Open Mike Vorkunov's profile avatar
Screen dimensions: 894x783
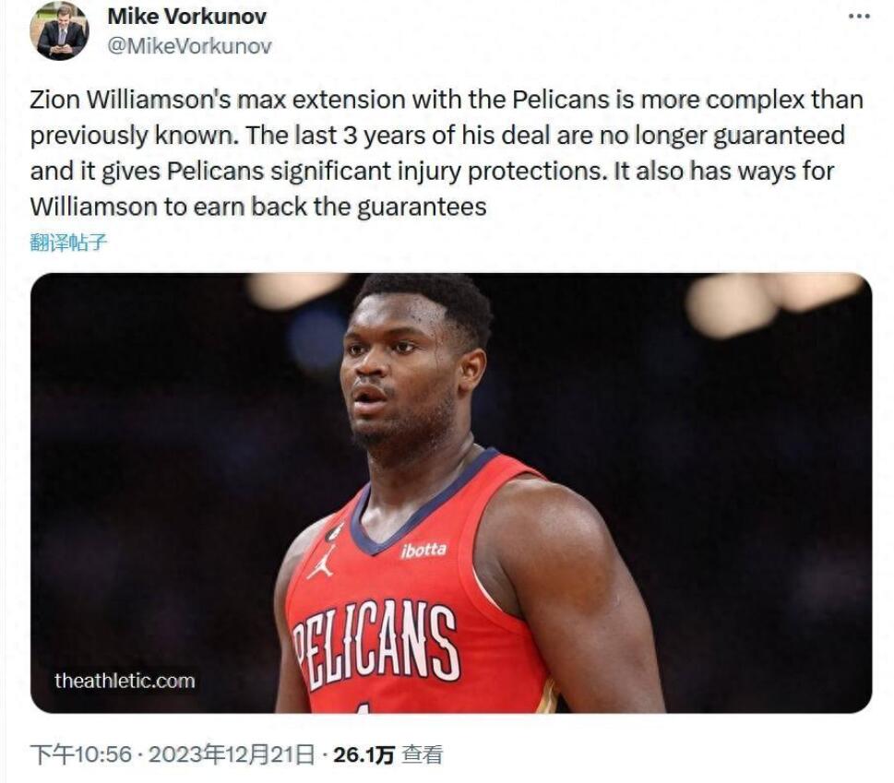(59, 30)
